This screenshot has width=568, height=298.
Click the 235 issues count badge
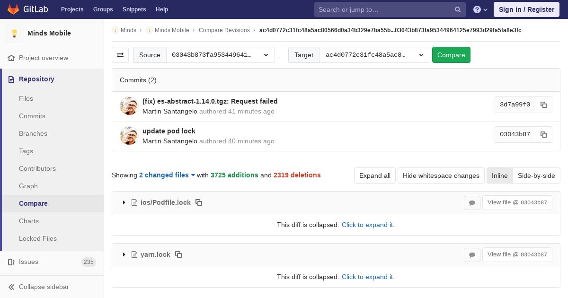coord(89,262)
